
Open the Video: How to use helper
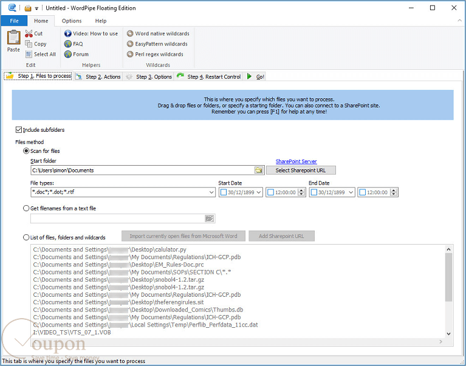click(x=91, y=33)
